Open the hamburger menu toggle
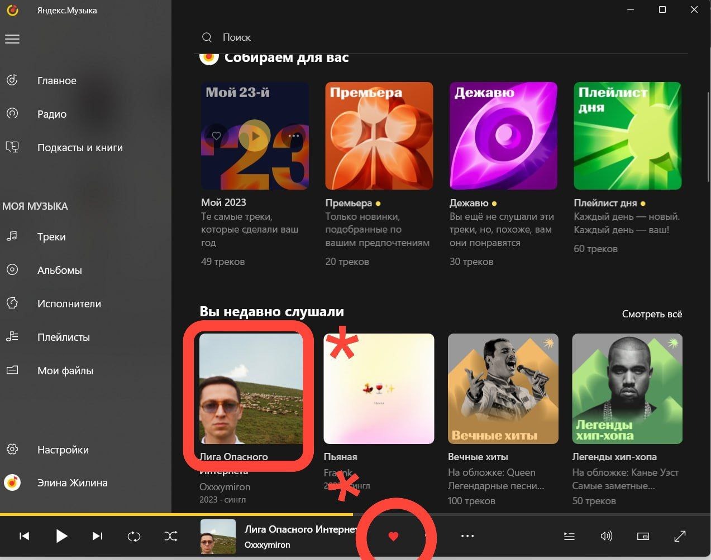 coord(12,38)
